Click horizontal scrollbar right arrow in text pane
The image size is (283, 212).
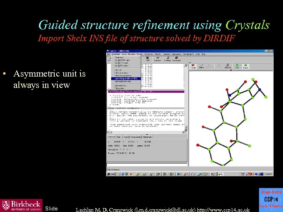183,132
